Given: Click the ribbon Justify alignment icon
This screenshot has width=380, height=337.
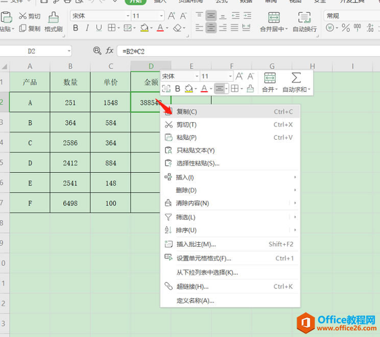Looking at the screenshot, I should click(234, 28).
